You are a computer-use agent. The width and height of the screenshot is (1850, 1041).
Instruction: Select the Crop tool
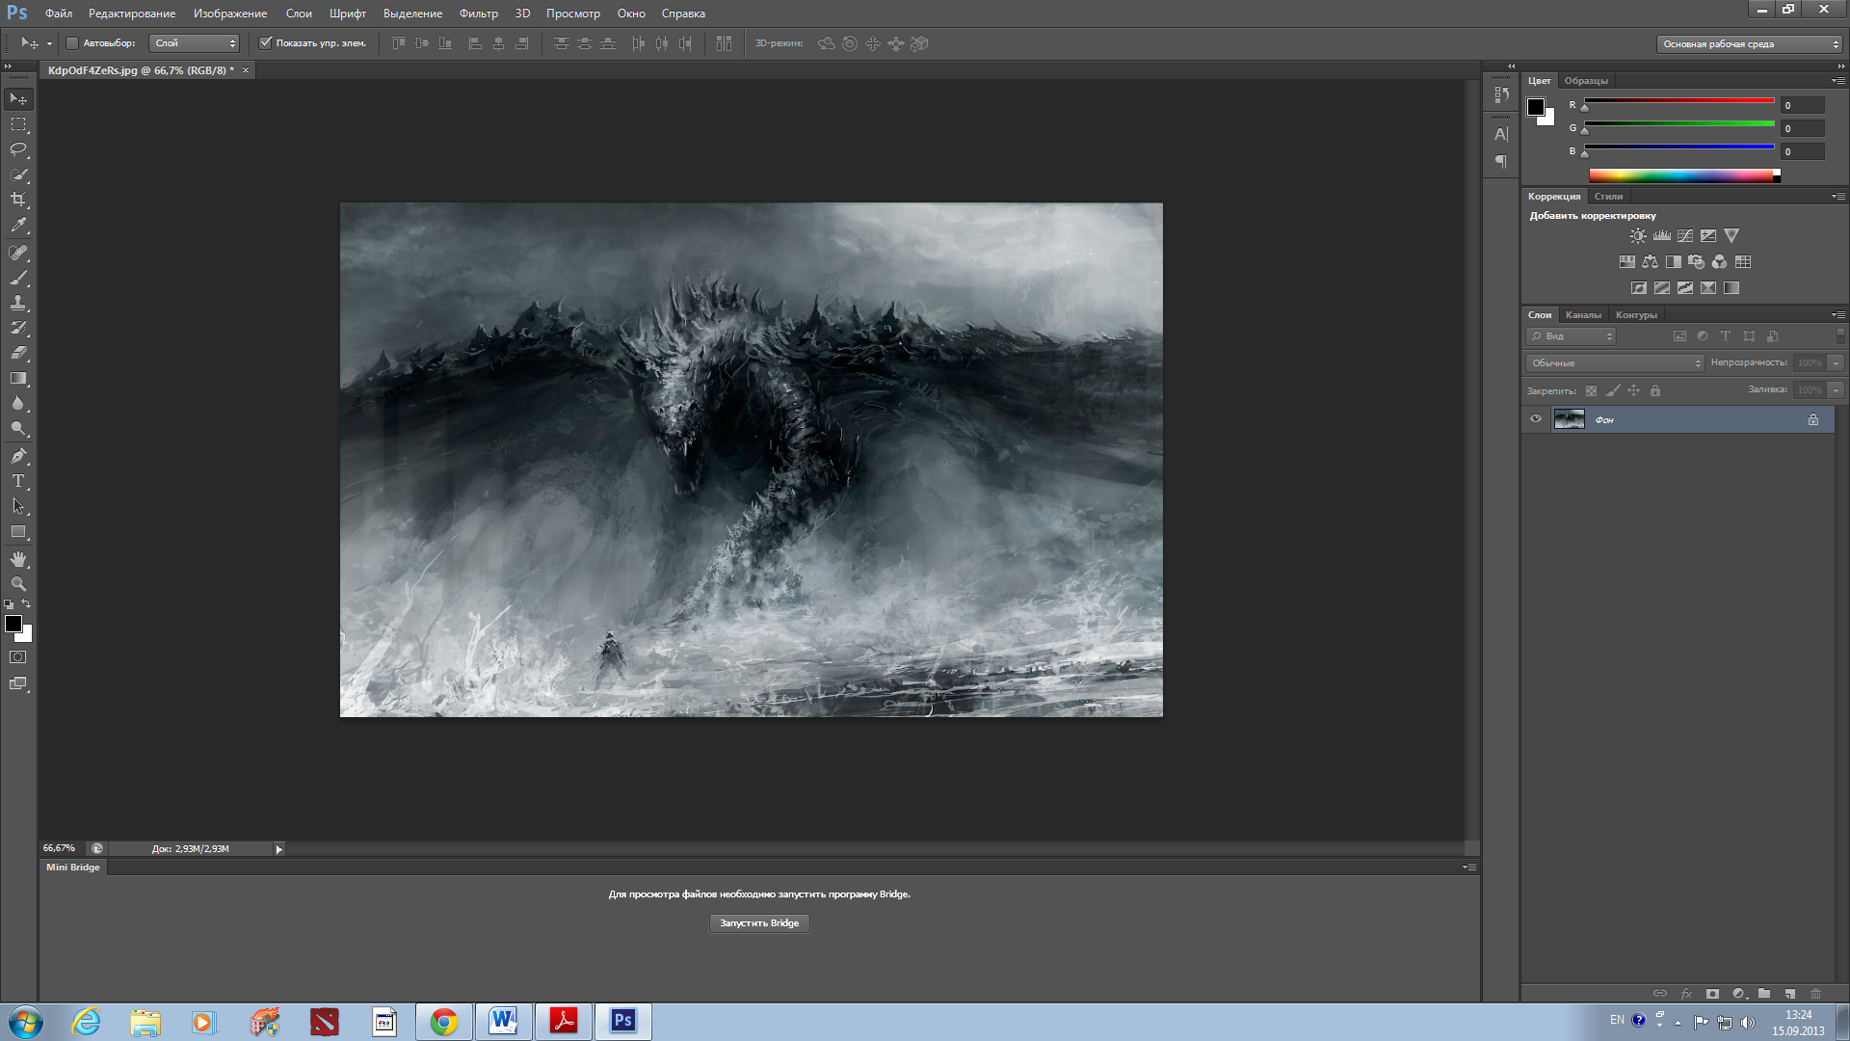[18, 200]
